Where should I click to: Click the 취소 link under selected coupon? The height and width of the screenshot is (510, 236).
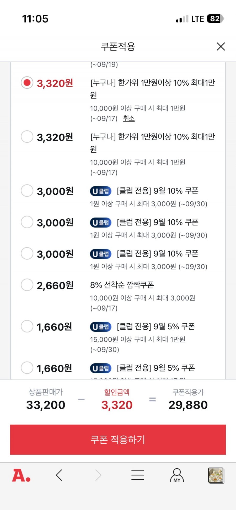(x=129, y=119)
